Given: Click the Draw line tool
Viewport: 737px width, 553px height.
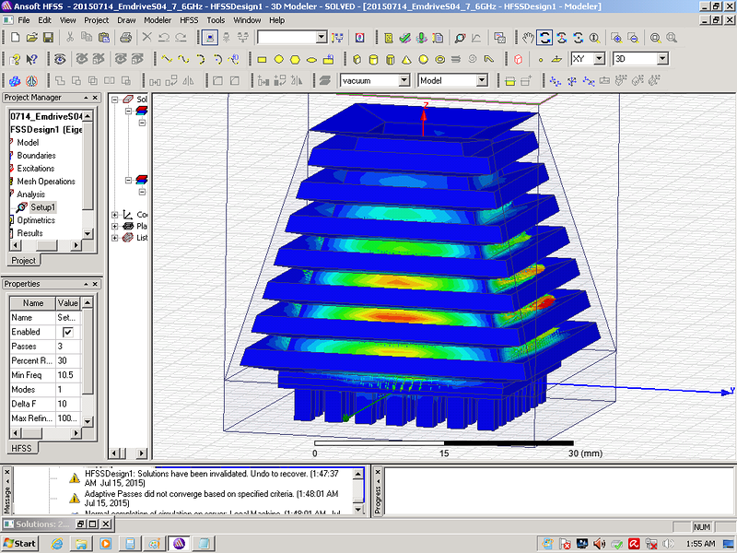Looking at the screenshot, I should click(x=167, y=59).
